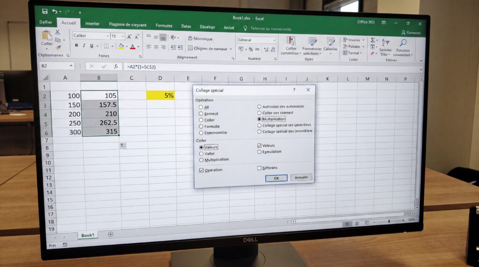479x267 pixels.
Task: Click the dialog help question mark
Action: (294, 90)
